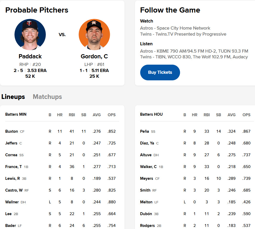Image resolution: width=255 pixels, height=229 pixels.
Task: Click France, T in Twins lineup
Action: pos(13,167)
